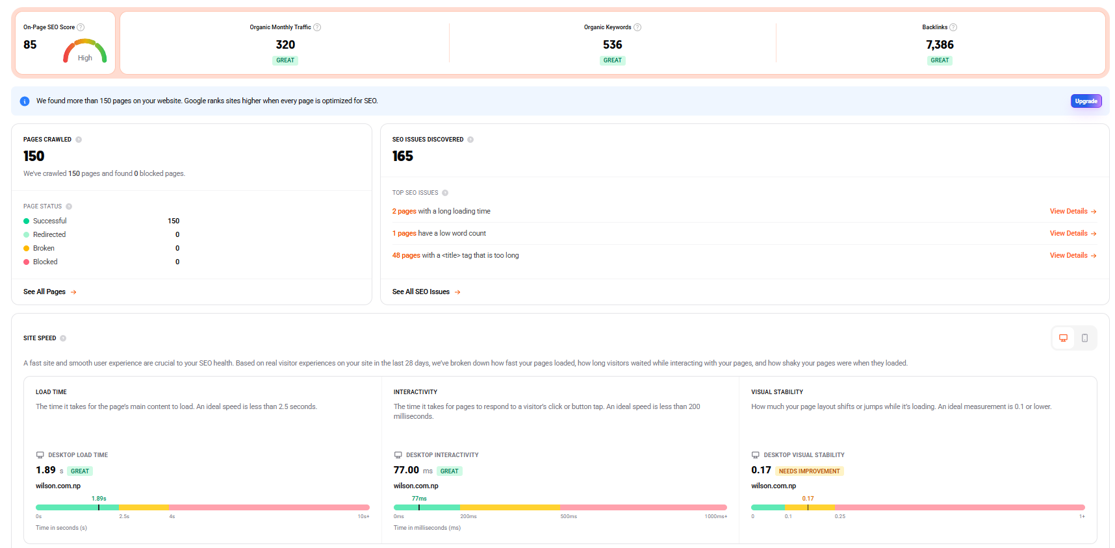Click the Pages Crawled info icon

tap(79, 140)
